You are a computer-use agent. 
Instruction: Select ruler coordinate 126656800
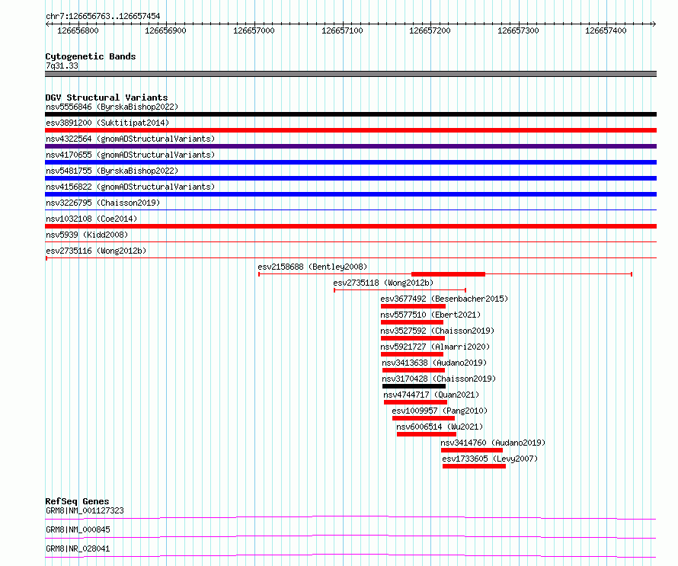pos(78,30)
